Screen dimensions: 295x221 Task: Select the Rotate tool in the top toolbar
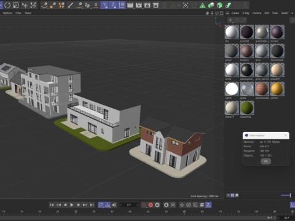pyautogui.click(x=7, y=6)
